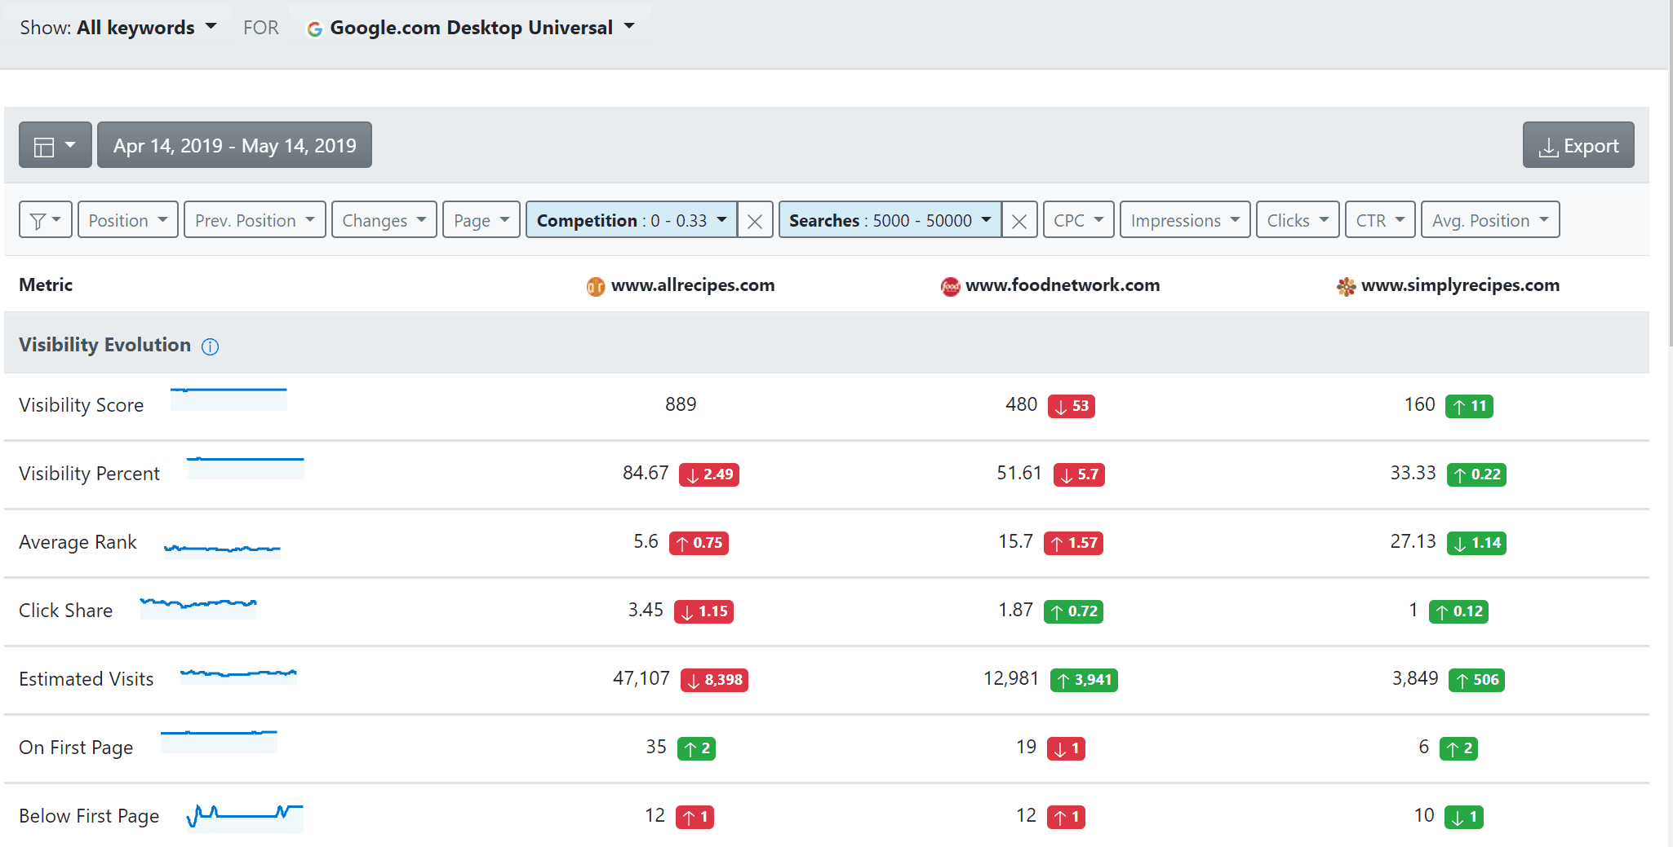Screen dimensions: 1673x847
Task: Select the Visibility Score row label
Action: tap(81, 405)
